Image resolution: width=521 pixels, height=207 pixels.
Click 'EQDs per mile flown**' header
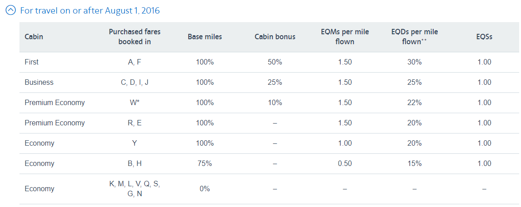(414, 37)
